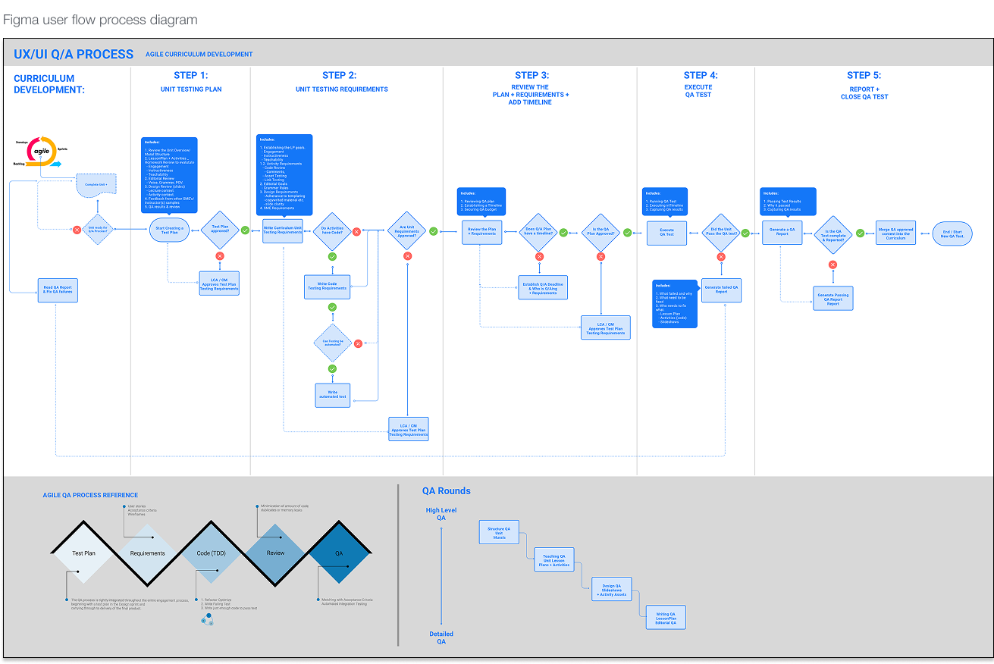This screenshot has width=994, height=664.
Task: Click green check beside 'Test Plan approved?'
Action: click(x=245, y=230)
